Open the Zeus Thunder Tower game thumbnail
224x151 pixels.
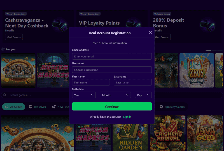click(x=197, y=70)
